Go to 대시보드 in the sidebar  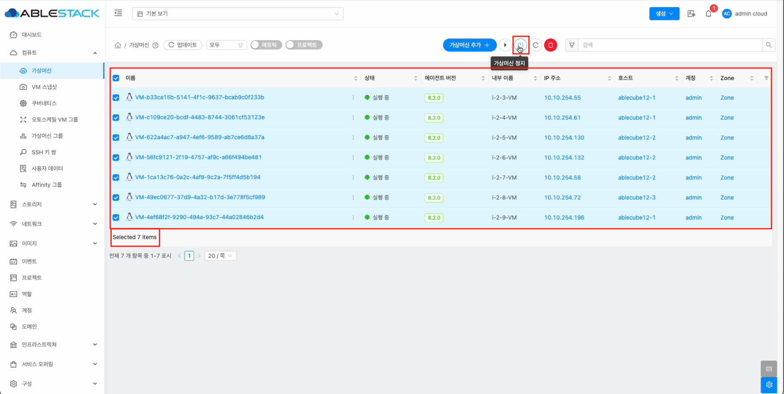pos(32,35)
